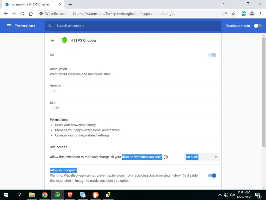
Task: Open DuckDuckGo app in taskbar
Action: coord(96,195)
